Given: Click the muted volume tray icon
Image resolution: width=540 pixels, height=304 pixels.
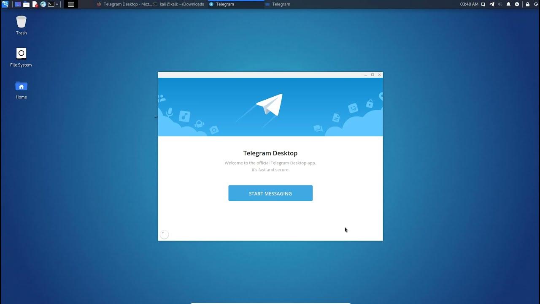Looking at the screenshot, I should coord(500,4).
